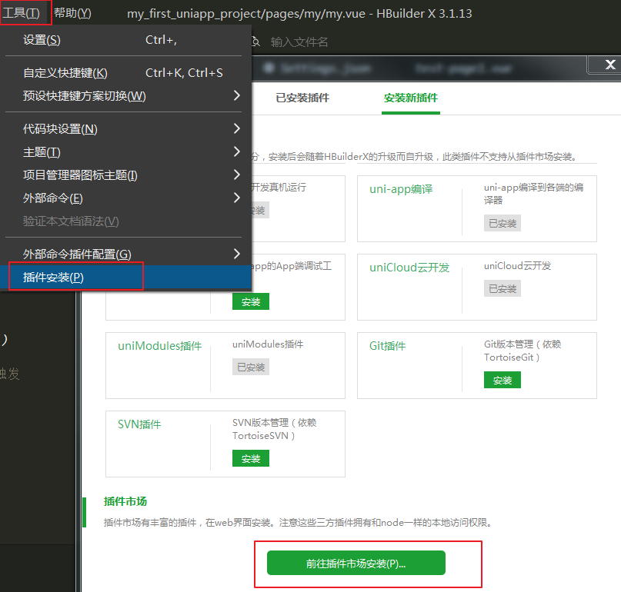Install the SVN插件 plugin
The width and height of the screenshot is (621, 592).
click(x=251, y=458)
